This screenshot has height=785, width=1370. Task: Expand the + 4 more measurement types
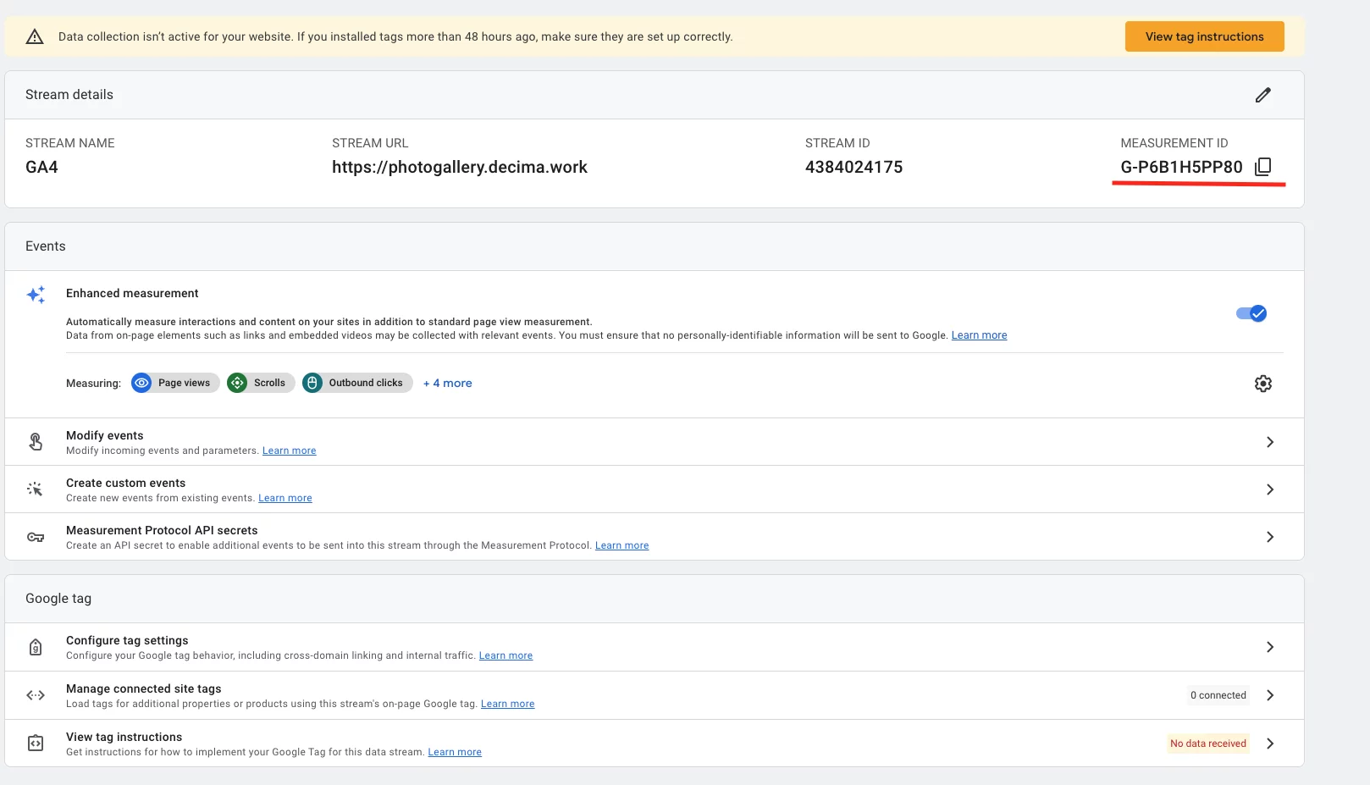447,383
